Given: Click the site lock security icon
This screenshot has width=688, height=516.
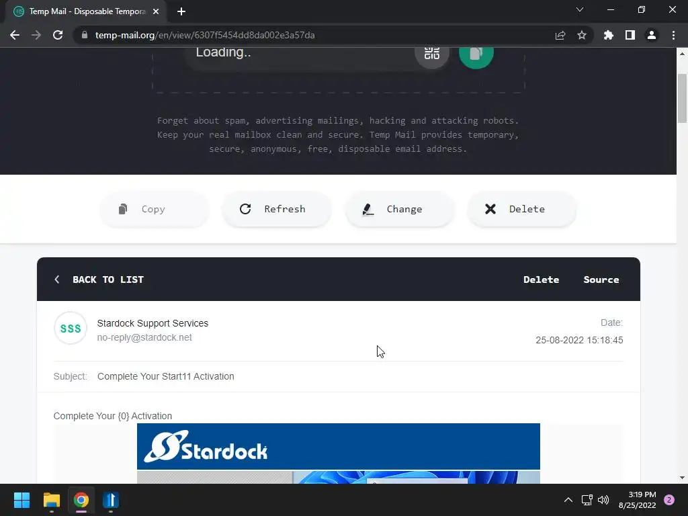Looking at the screenshot, I should 85,35.
